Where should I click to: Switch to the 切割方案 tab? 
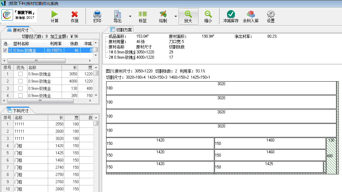pyautogui.click(x=121, y=30)
